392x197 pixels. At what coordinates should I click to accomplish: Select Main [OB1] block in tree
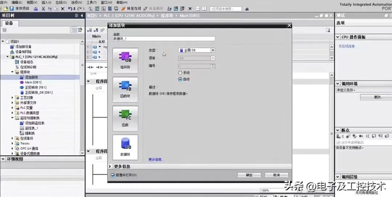tap(30, 82)
